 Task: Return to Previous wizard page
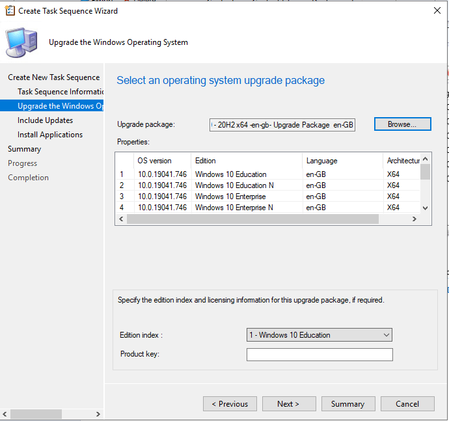(230, 404)
